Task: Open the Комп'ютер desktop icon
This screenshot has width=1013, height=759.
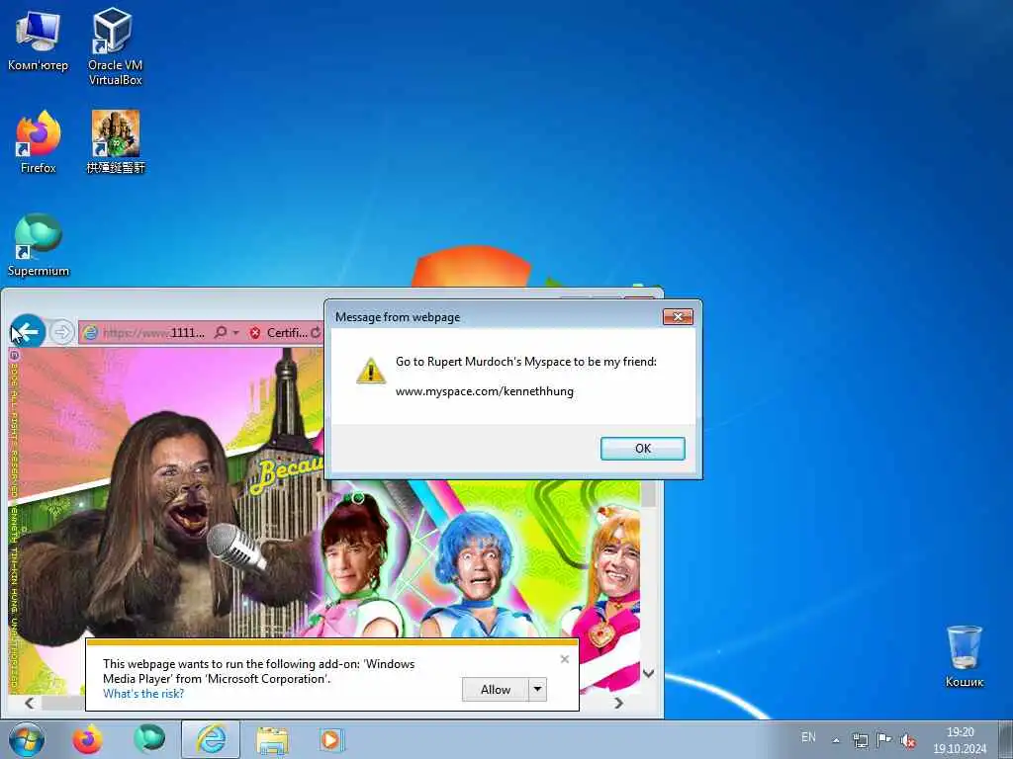Action: (38, 40)
